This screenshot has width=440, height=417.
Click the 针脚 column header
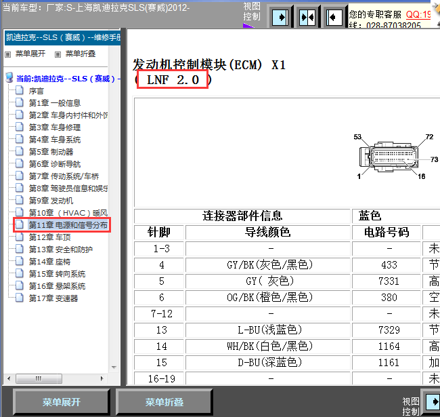(159, 233)
